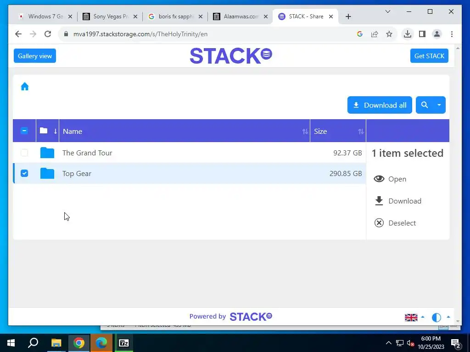Open File Explorer from taskbar
The width and height of the screenshot is (470, 352).
click(x=56, y=343)
